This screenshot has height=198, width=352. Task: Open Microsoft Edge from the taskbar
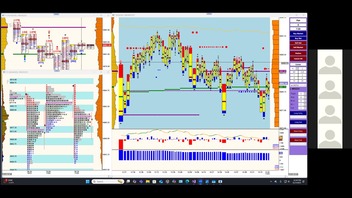point(187,182)
